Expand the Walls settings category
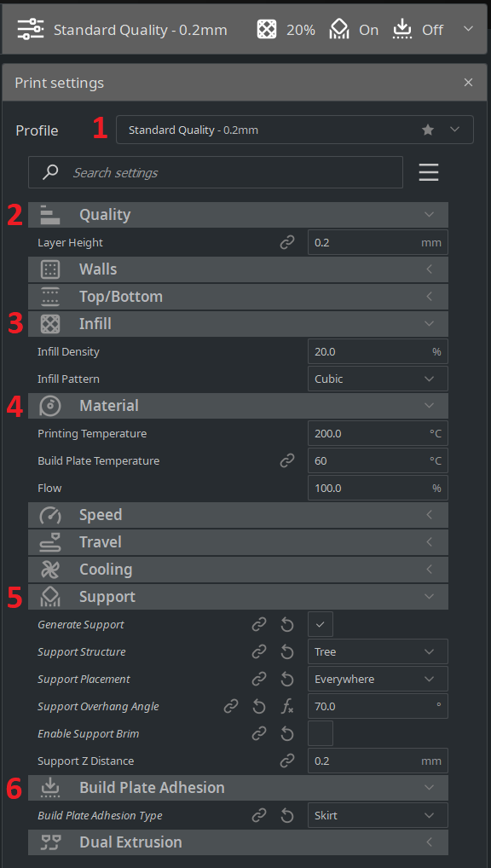Image resolution: width=491 pixels, height=868 pixels. [x=238, y=269]
